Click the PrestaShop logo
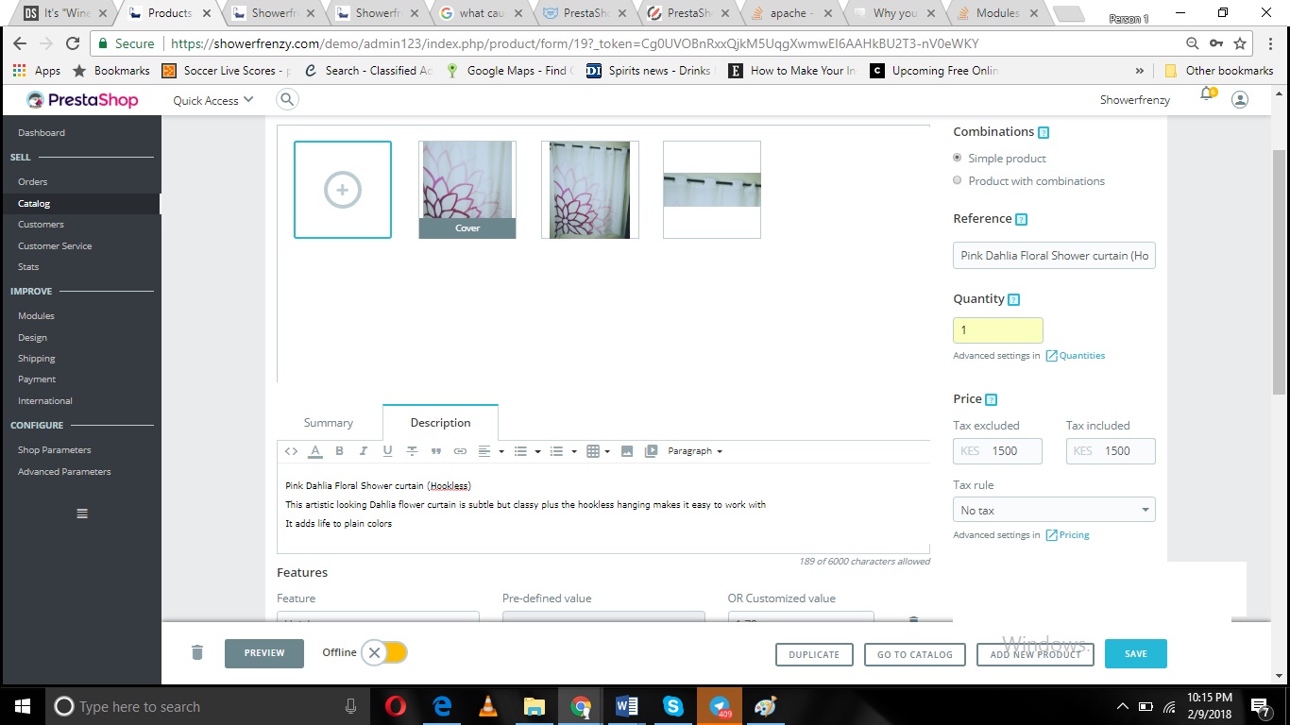 click(x=82, y=100)
